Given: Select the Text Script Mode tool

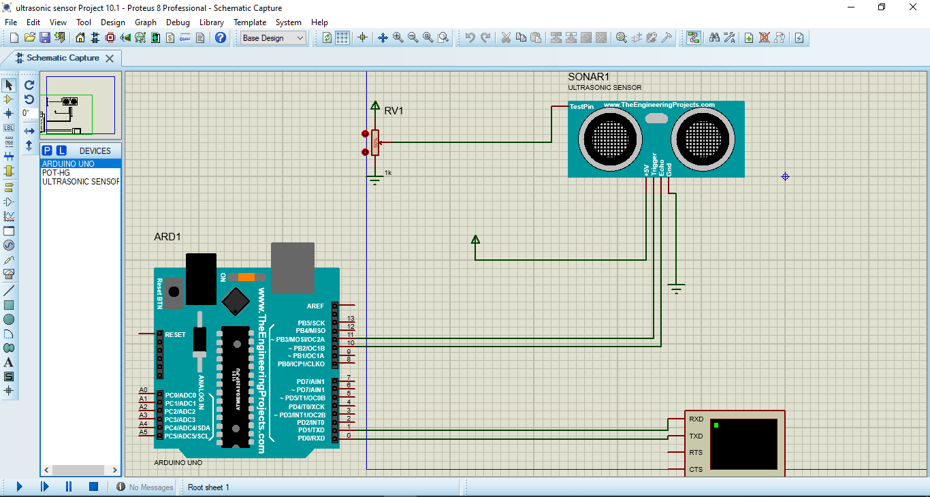Looking at the screenshot, I should pyautogui.click(x=9, y=142).
